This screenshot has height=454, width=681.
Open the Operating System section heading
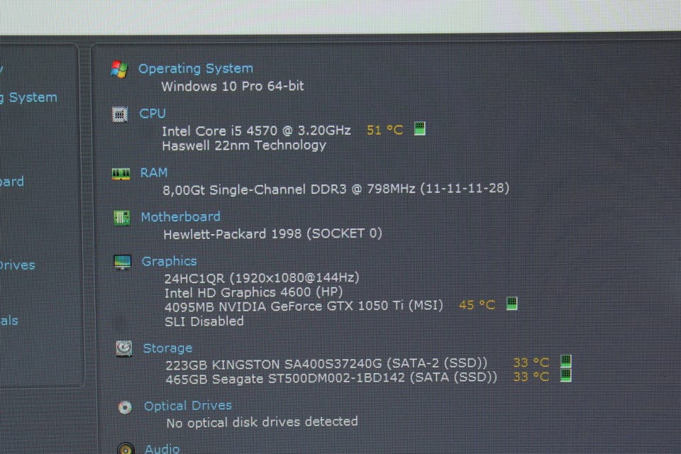(x=196, y=68)
